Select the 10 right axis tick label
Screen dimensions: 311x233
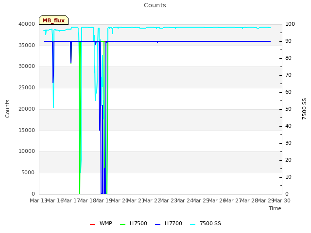(288, 177)
